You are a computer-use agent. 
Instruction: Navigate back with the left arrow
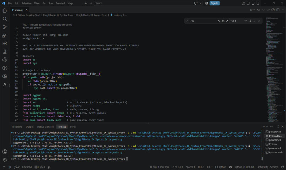tap(86, 3)
